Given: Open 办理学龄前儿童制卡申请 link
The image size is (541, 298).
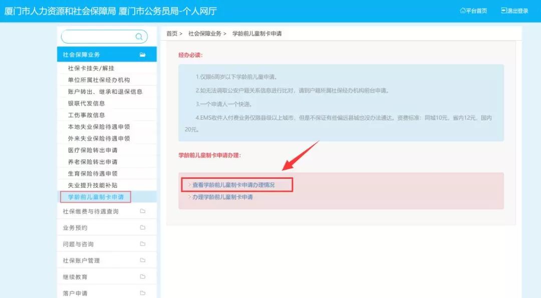Looking at the screenshot, I should click(x=222, y=197).
